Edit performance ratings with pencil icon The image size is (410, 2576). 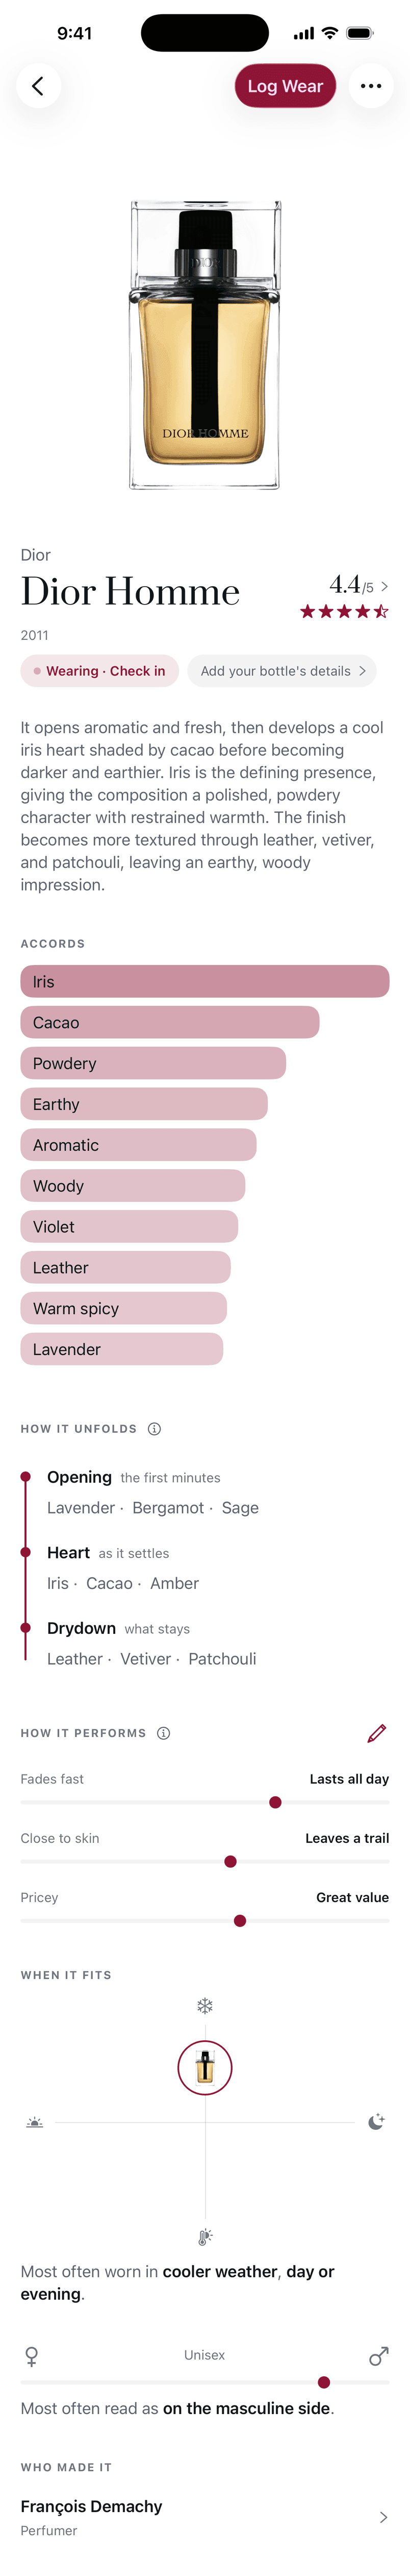376,1733
